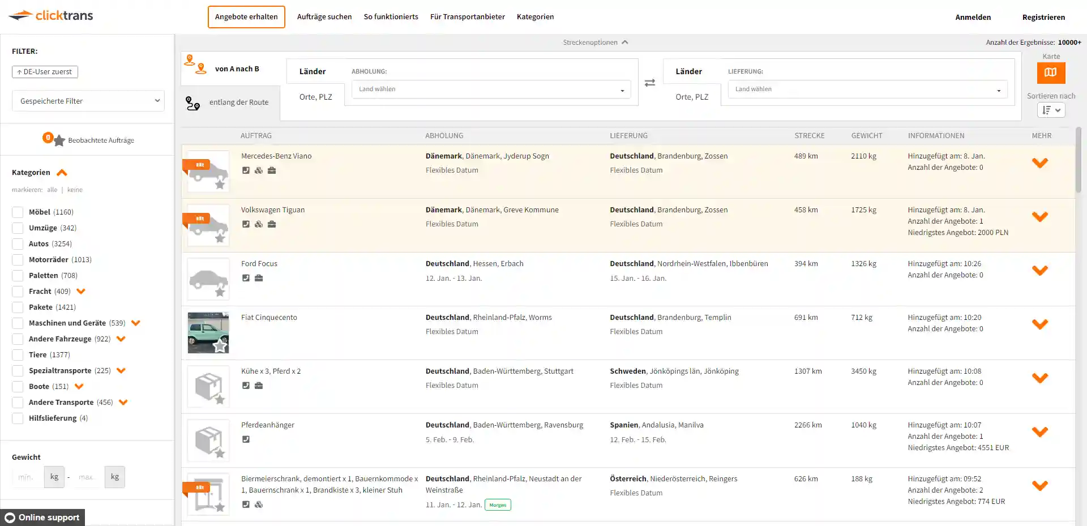The height and width of the screenshot is (526, 1087).
Task: Tick the Möbel category checkbox
Action: tap(18, 212)
